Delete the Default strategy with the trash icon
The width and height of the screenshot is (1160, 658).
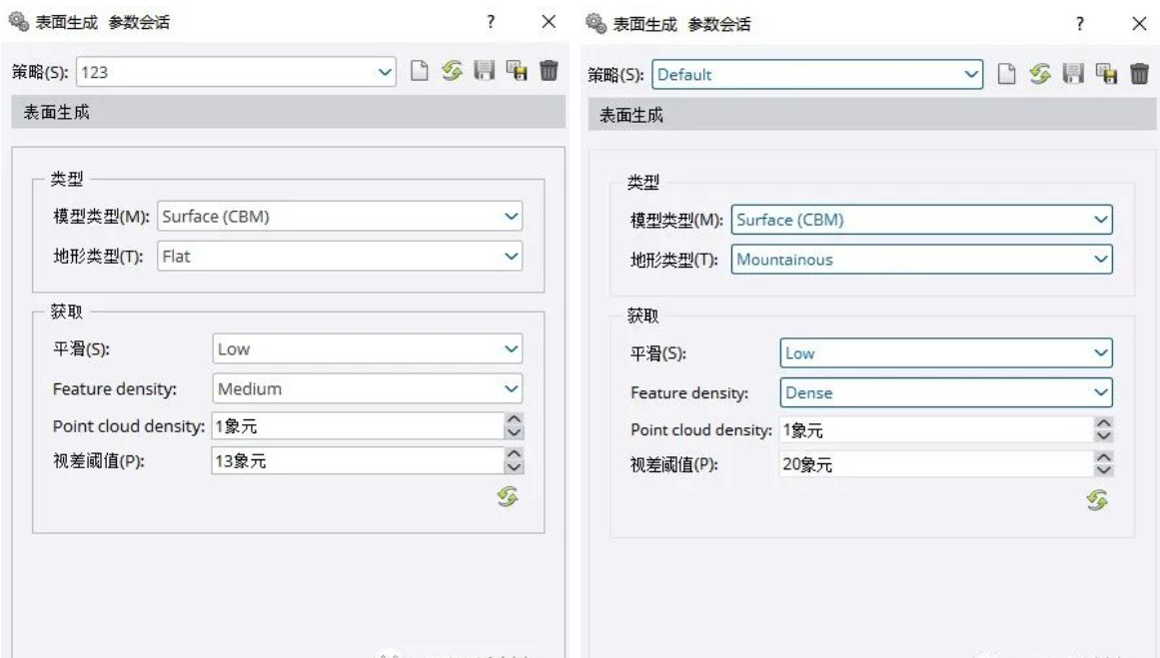(1138, 73)
